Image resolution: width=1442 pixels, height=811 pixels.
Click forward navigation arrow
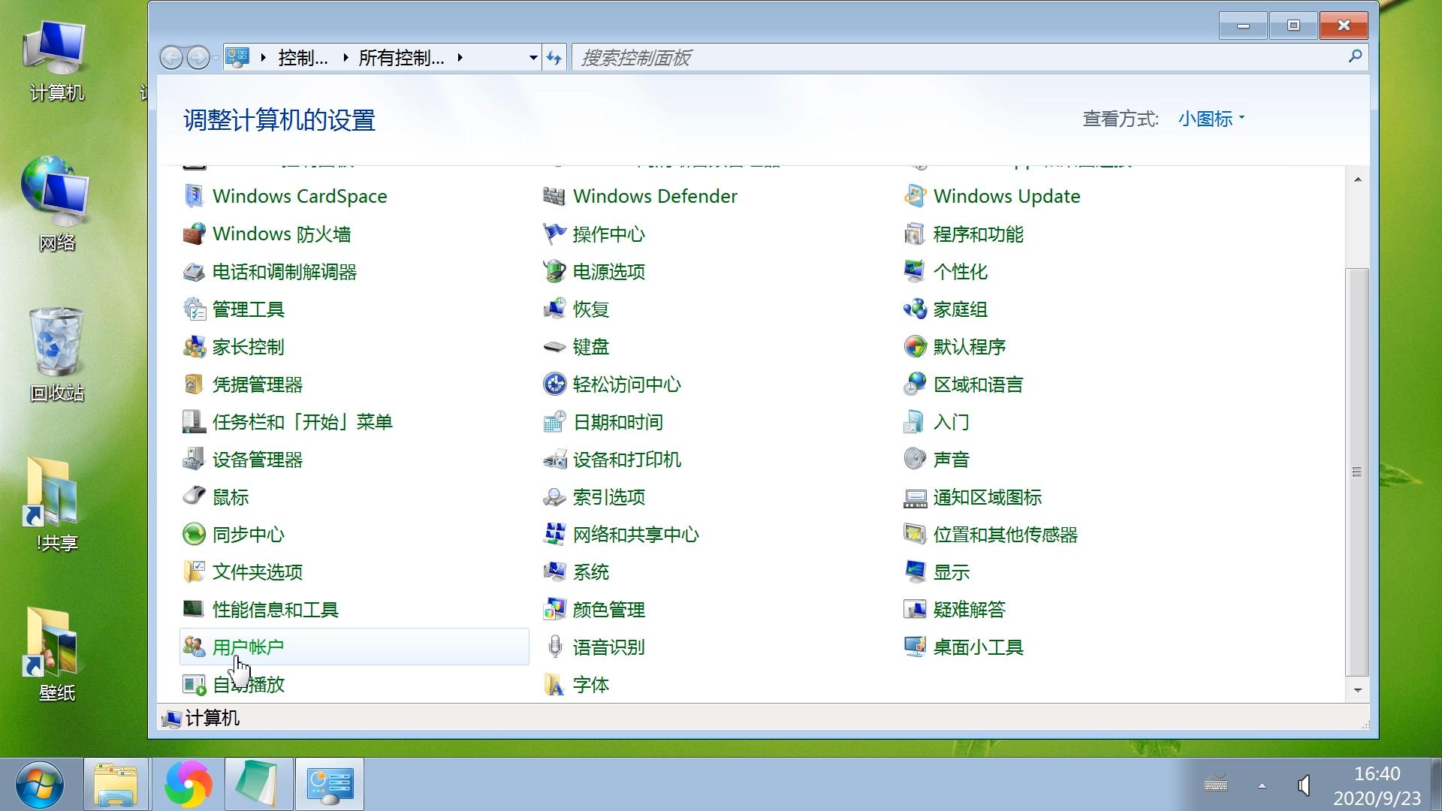198,57
